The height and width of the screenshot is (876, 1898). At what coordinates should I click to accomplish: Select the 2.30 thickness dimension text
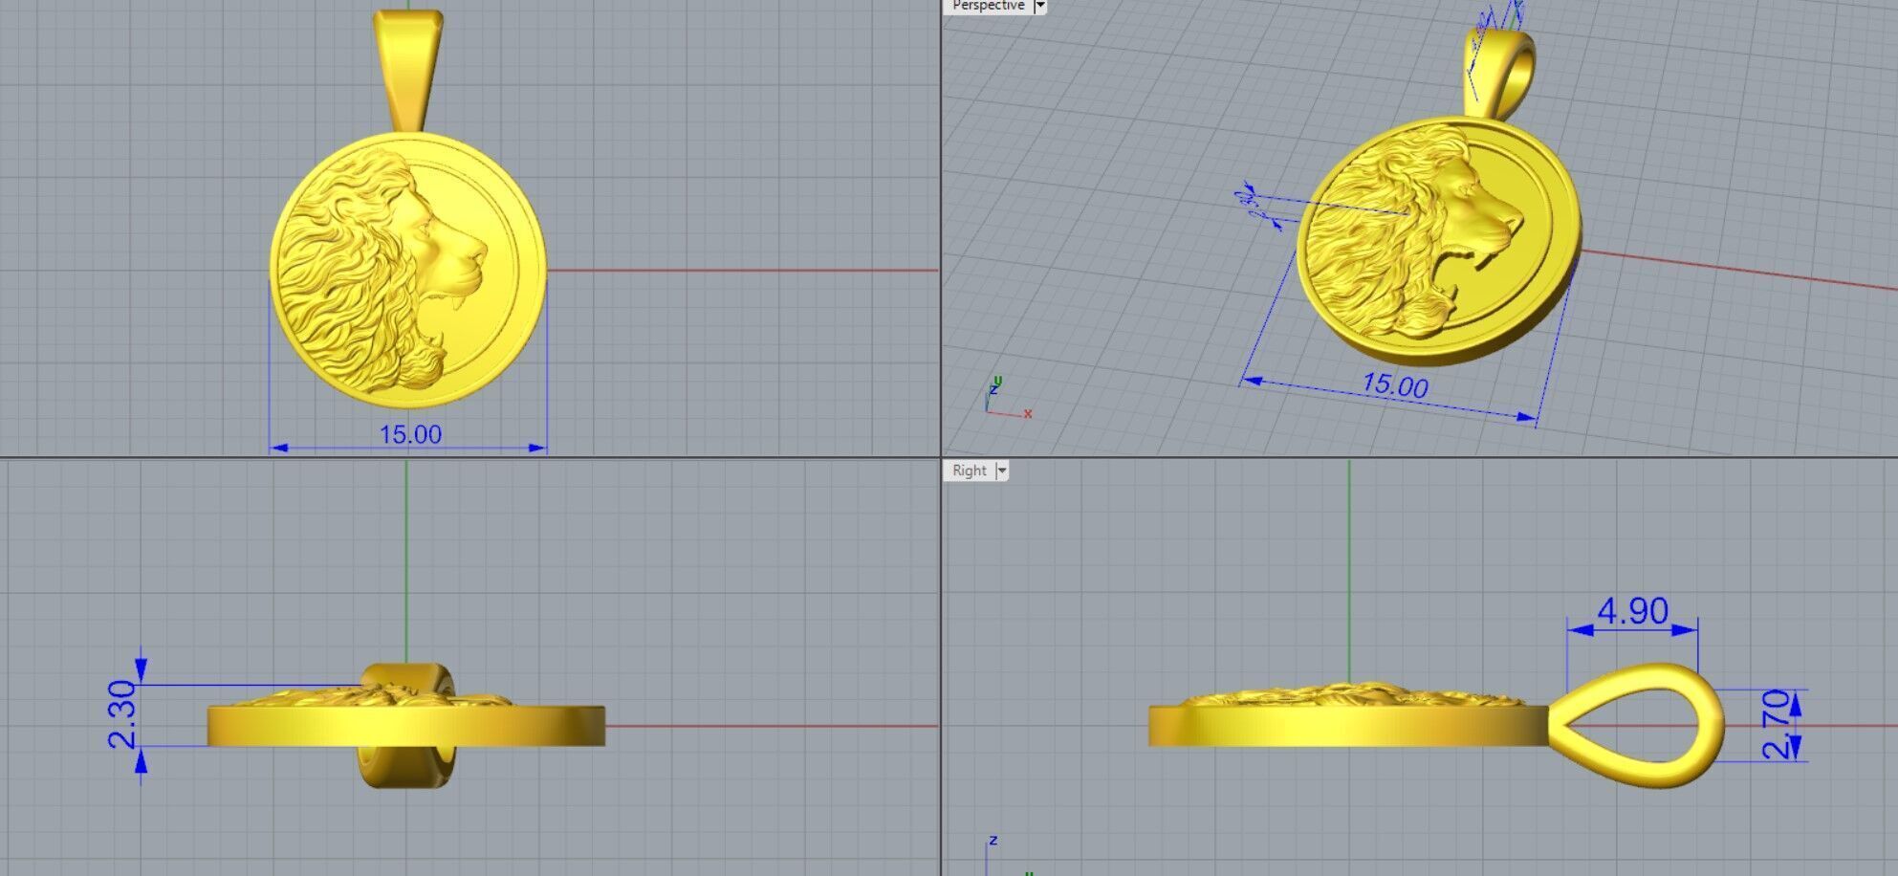tap(123, 714)
